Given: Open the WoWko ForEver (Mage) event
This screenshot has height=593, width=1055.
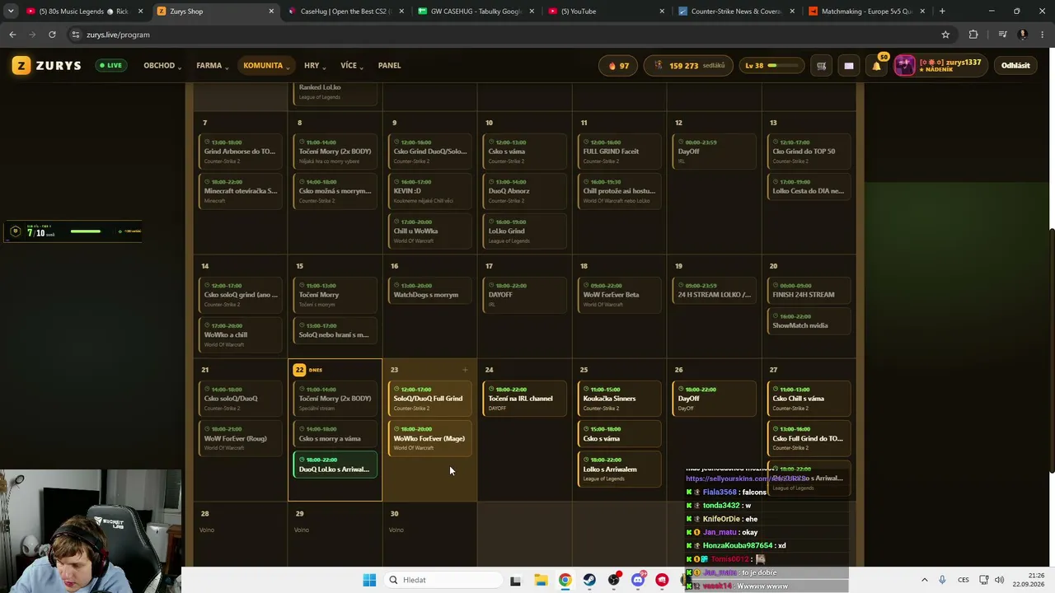Looking at the screenshot, I should point(429,439).
